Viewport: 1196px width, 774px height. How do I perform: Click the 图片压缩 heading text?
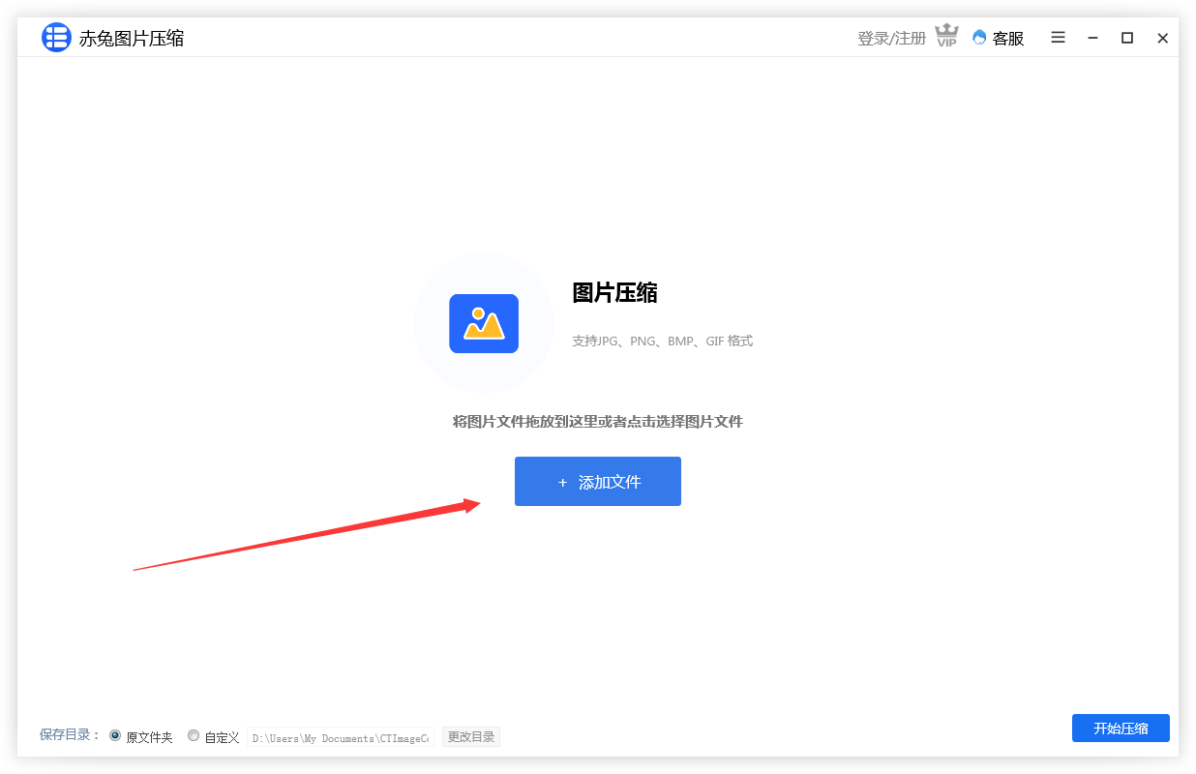click(x=614, y=293)
